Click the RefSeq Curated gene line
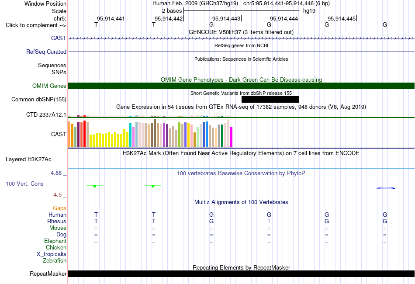The image size is (415, 284). pos(241,52)
